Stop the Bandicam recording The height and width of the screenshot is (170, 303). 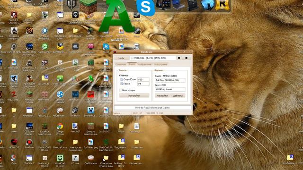tap(186, 58)
